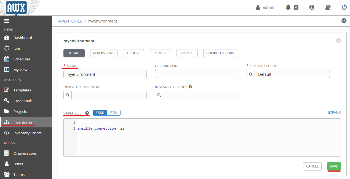Open Organization lookup search icon
This screenshot has width=350, height=179.
250,74
